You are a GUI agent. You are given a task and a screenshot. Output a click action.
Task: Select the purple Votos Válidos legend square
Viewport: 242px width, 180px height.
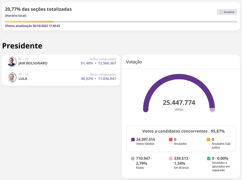pos(133,139)
